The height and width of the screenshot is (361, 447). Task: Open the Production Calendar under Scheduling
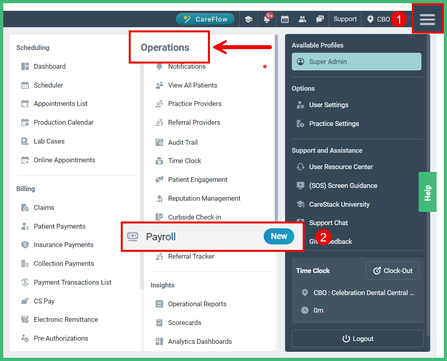[x=64, y=122]
